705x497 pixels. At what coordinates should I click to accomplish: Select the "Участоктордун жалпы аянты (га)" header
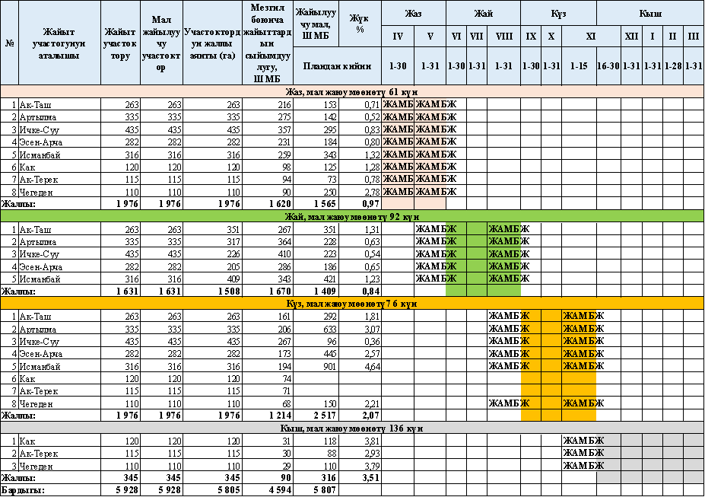[x=213, y=43]
